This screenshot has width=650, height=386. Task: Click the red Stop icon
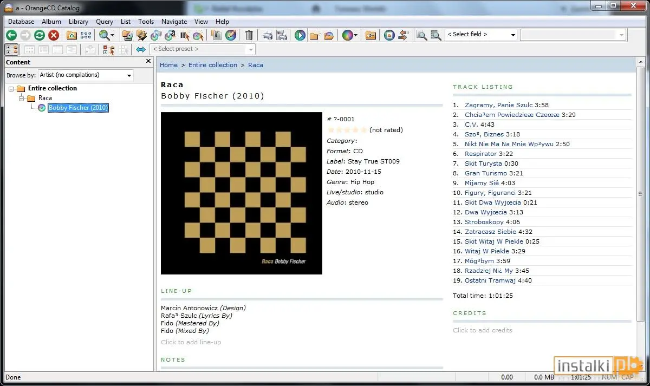[x=54, y=35]
